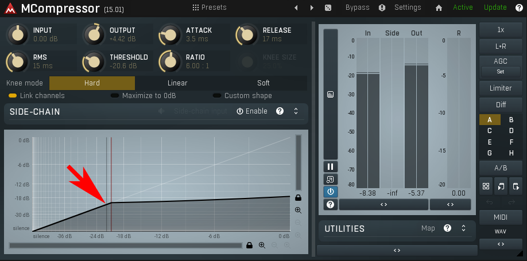Open Settings

[x=408, y=7]
